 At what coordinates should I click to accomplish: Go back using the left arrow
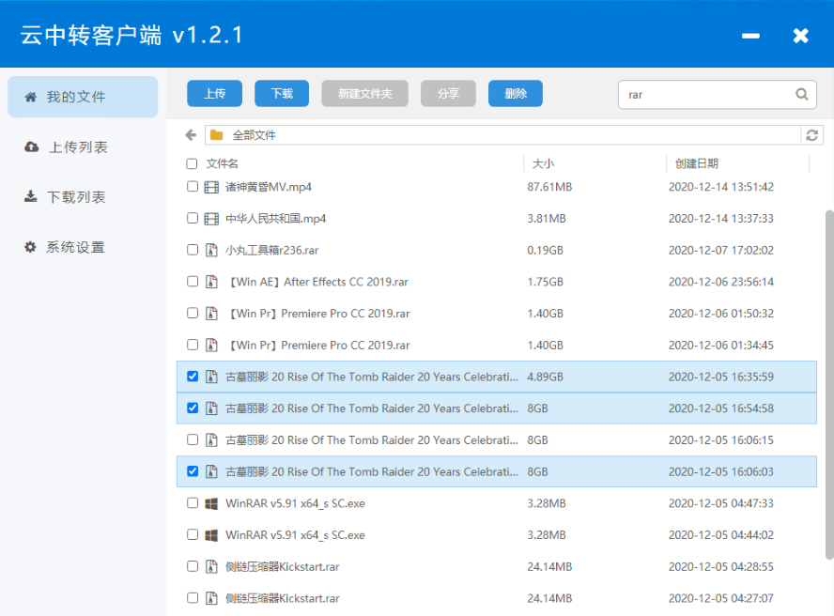pyautogui.click(x=189, y=135)
